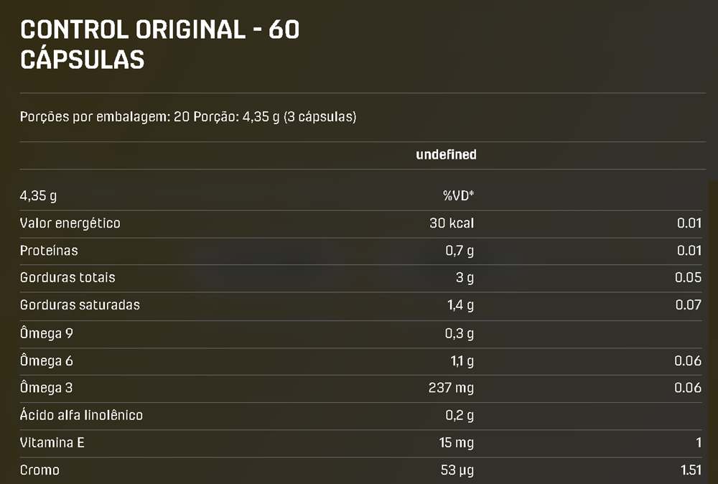
Task: Click the 4,35 g serving label
Action: click(38, 195)
